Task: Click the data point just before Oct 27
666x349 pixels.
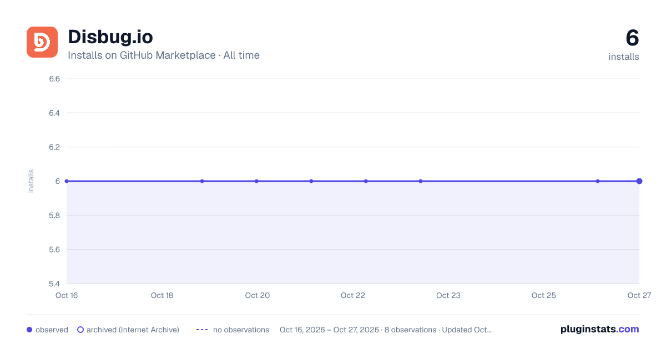Action: 598,181
